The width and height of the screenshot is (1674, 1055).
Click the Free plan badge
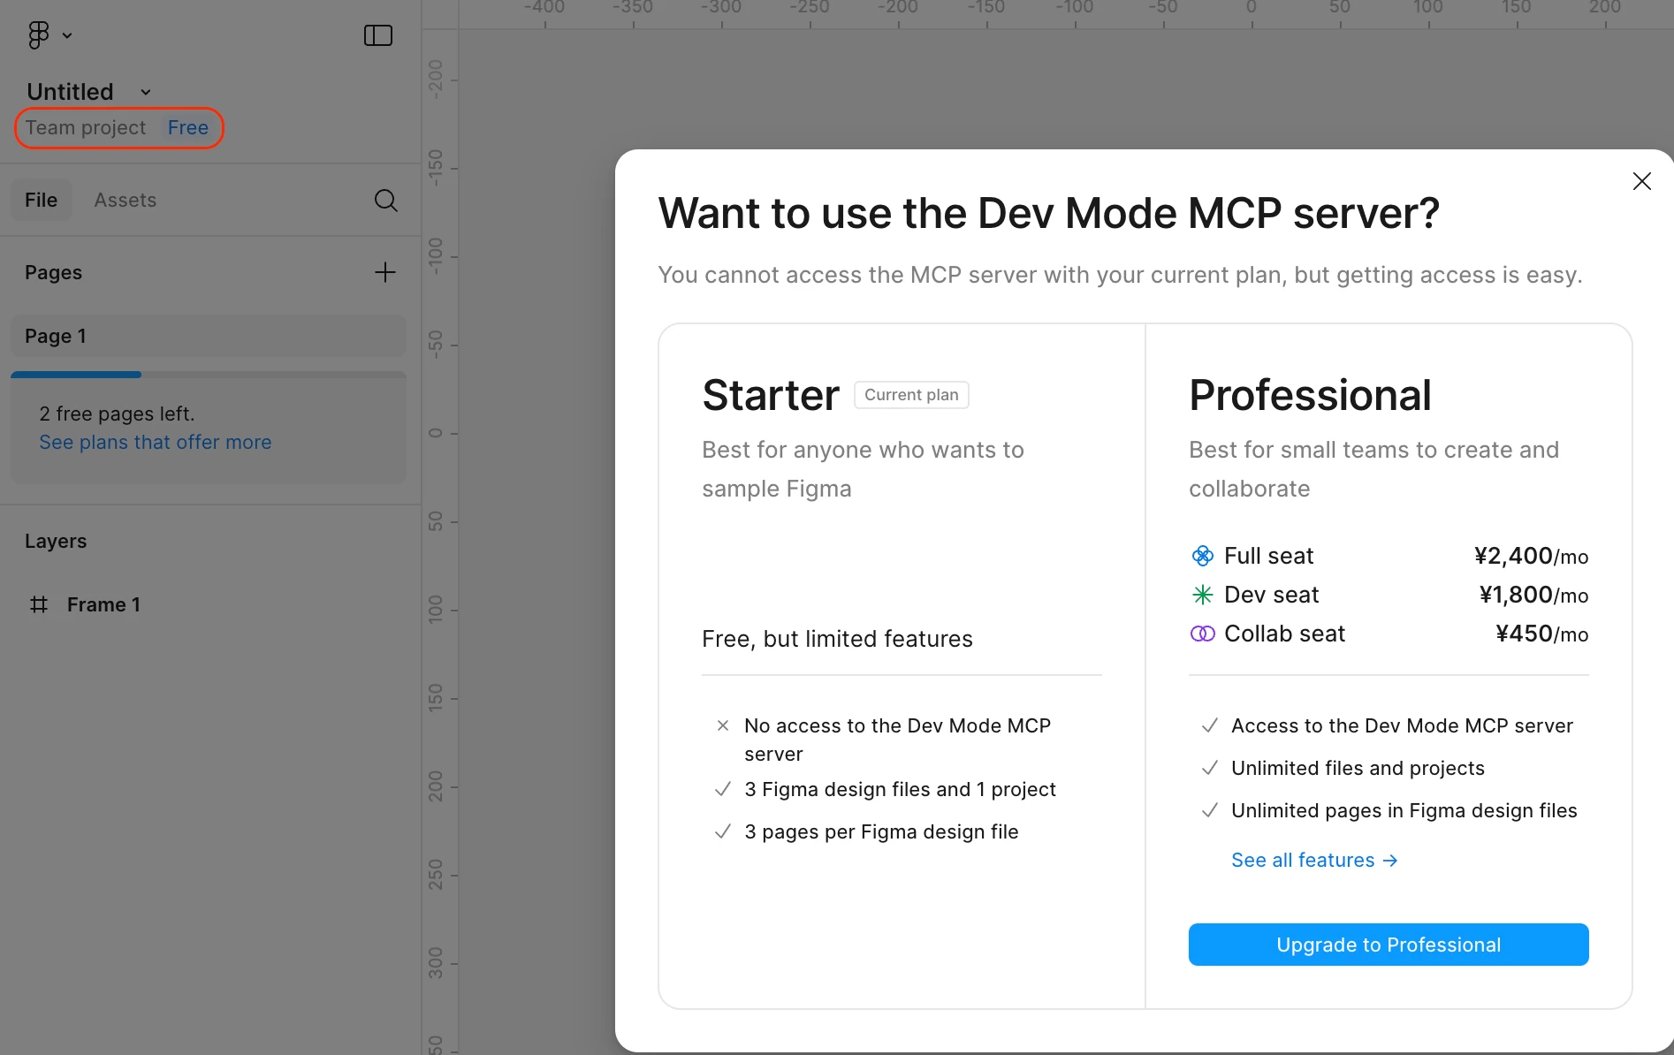188,128
